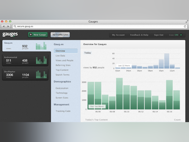189x142 pixels.
Task: Click the Gaug.es card mini bar chart
Action: (x=41, y=46)
